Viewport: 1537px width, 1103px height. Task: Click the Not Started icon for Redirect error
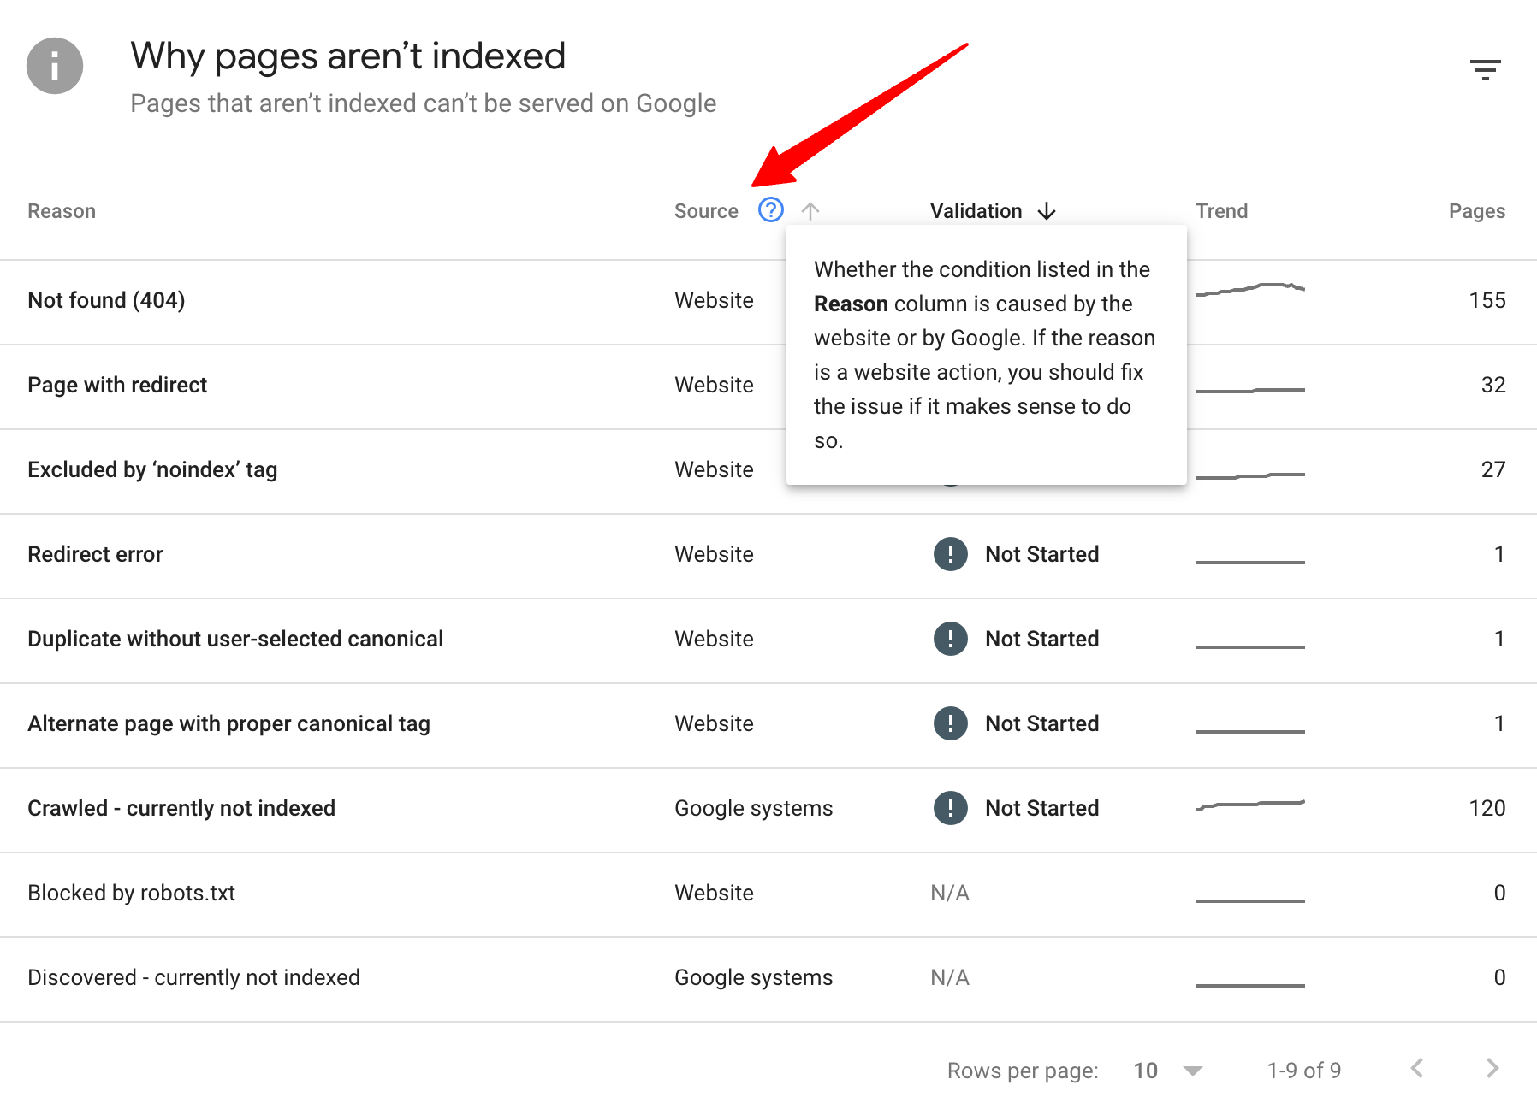(949, 554)
